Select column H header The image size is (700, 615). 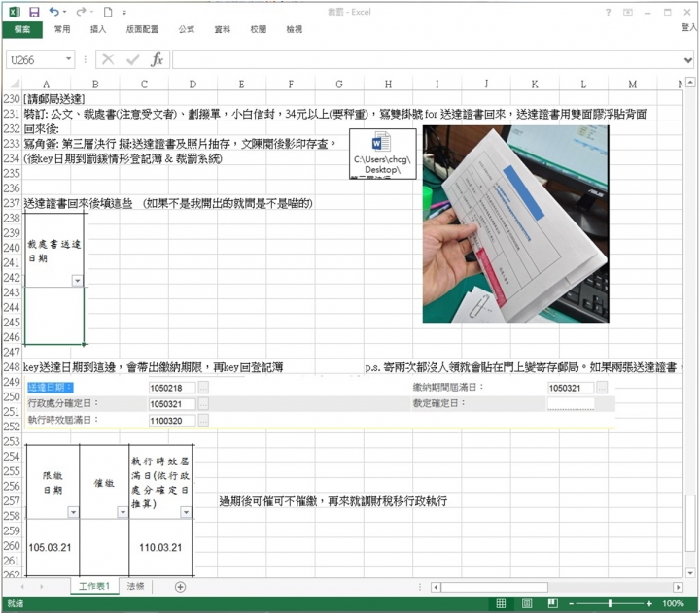[388, 84]
